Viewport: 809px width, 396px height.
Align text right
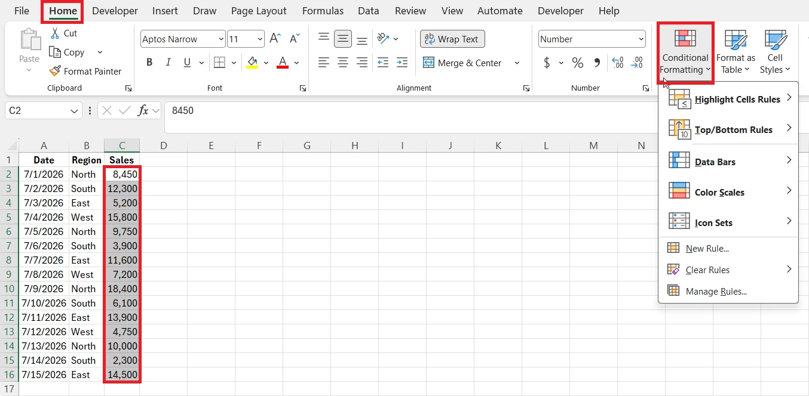click(x=362, y=63)
